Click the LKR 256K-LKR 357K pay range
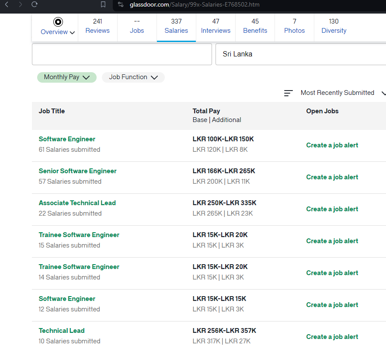Viewport: 386px width, 353px height. (x=224, y=331)
